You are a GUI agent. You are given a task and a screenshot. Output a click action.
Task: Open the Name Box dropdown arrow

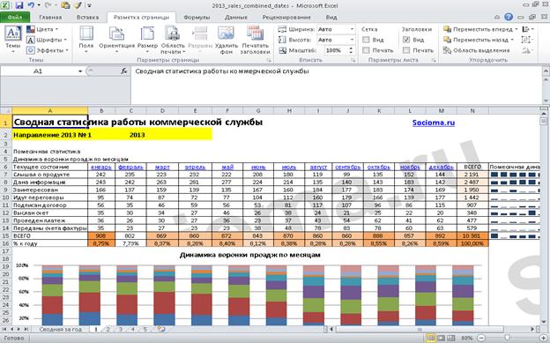[80, 71]
